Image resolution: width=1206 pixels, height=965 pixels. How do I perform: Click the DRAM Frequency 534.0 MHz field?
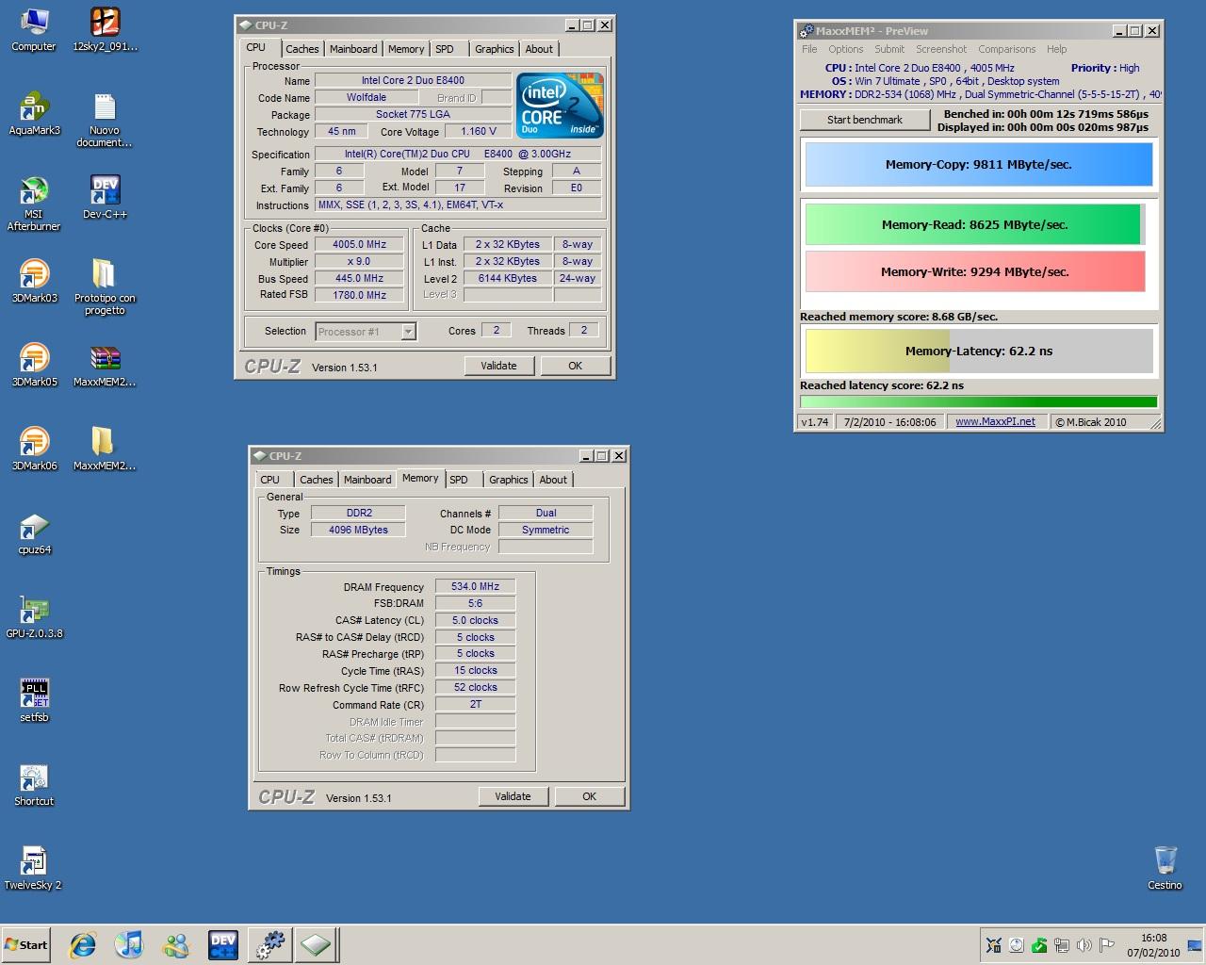(475, 586)
